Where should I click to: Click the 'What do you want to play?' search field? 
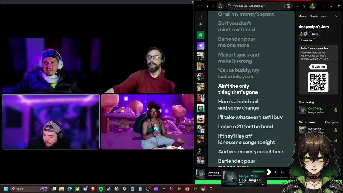point(255,6)
